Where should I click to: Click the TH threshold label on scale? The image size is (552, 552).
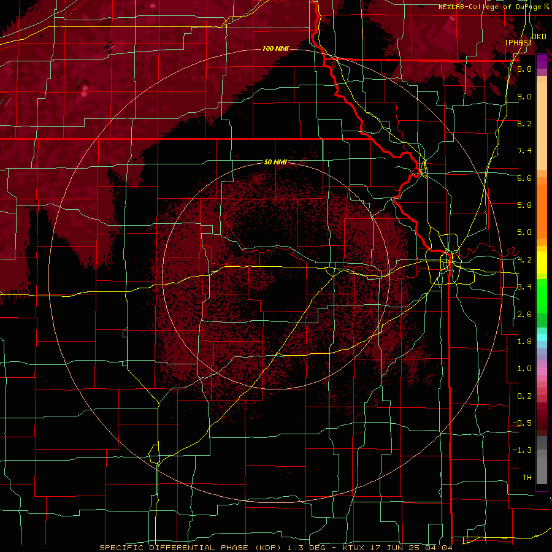pyautogui.click(x=527, y=478)
